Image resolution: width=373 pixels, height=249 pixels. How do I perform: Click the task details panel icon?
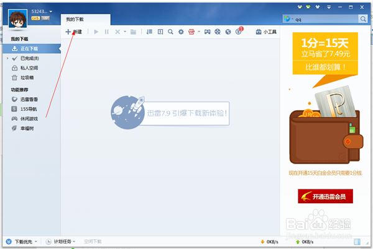pos(160,32)
